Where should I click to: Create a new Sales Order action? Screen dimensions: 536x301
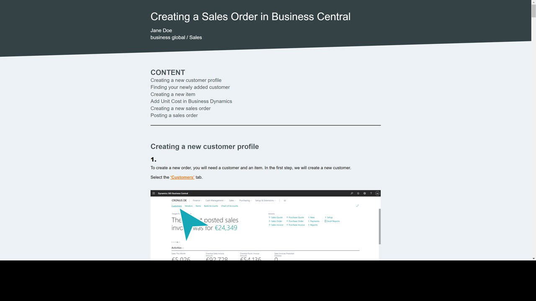[276, 221]
